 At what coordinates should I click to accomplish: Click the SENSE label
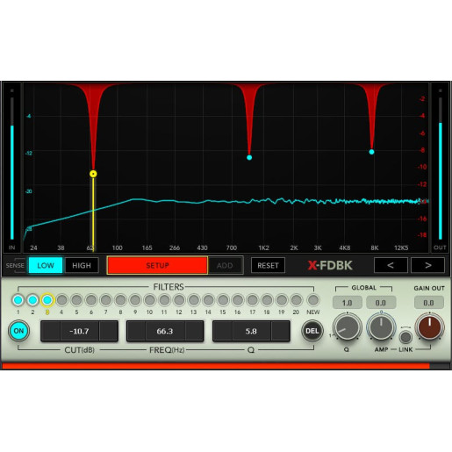pyautogui.click(x=15, y=265)
